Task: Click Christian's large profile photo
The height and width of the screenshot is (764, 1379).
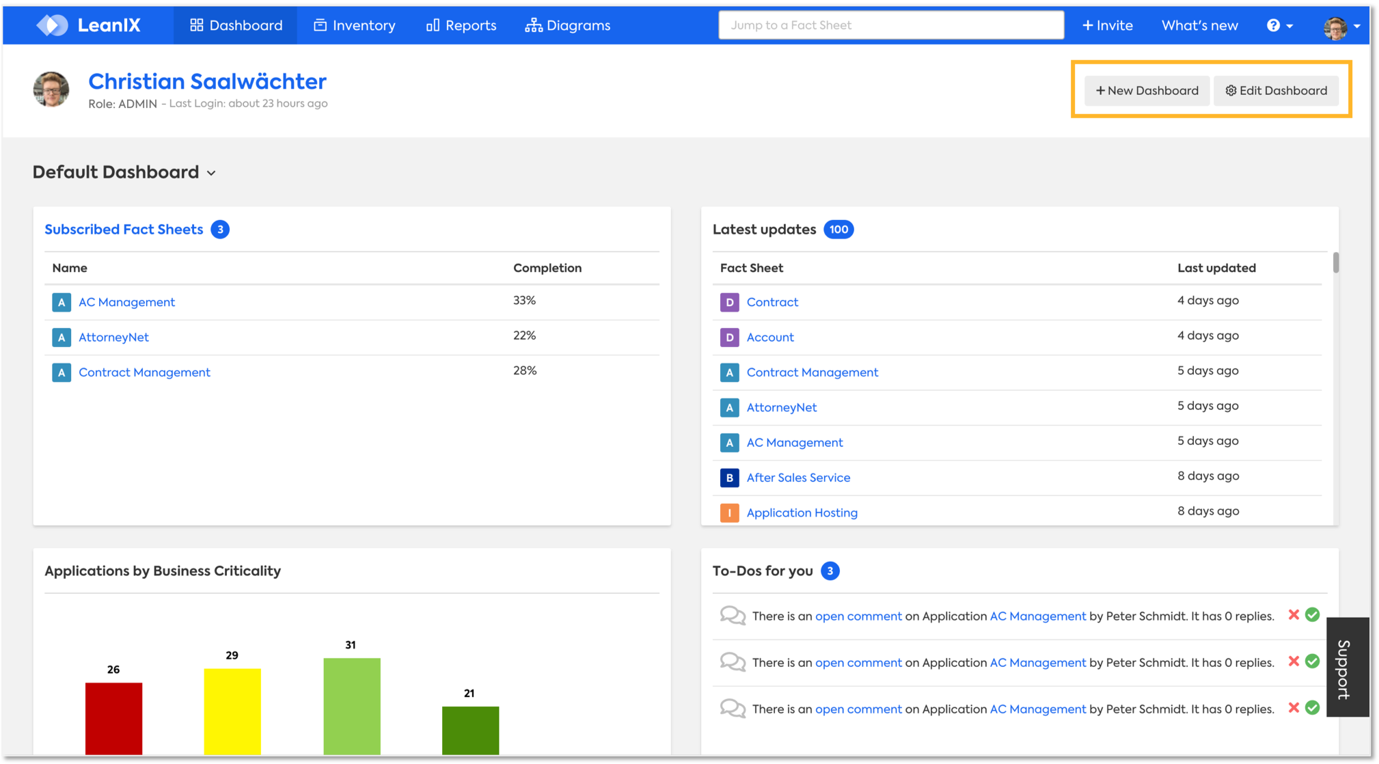Action: pos(51,90)
